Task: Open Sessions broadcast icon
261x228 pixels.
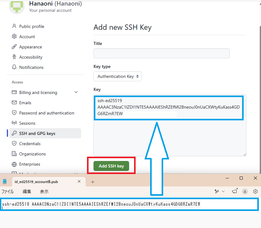Action: 14,123
